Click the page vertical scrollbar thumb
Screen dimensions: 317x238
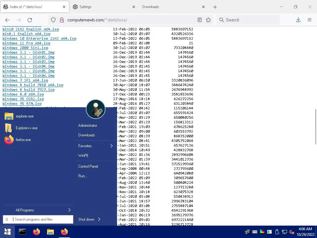pos(315,126)
